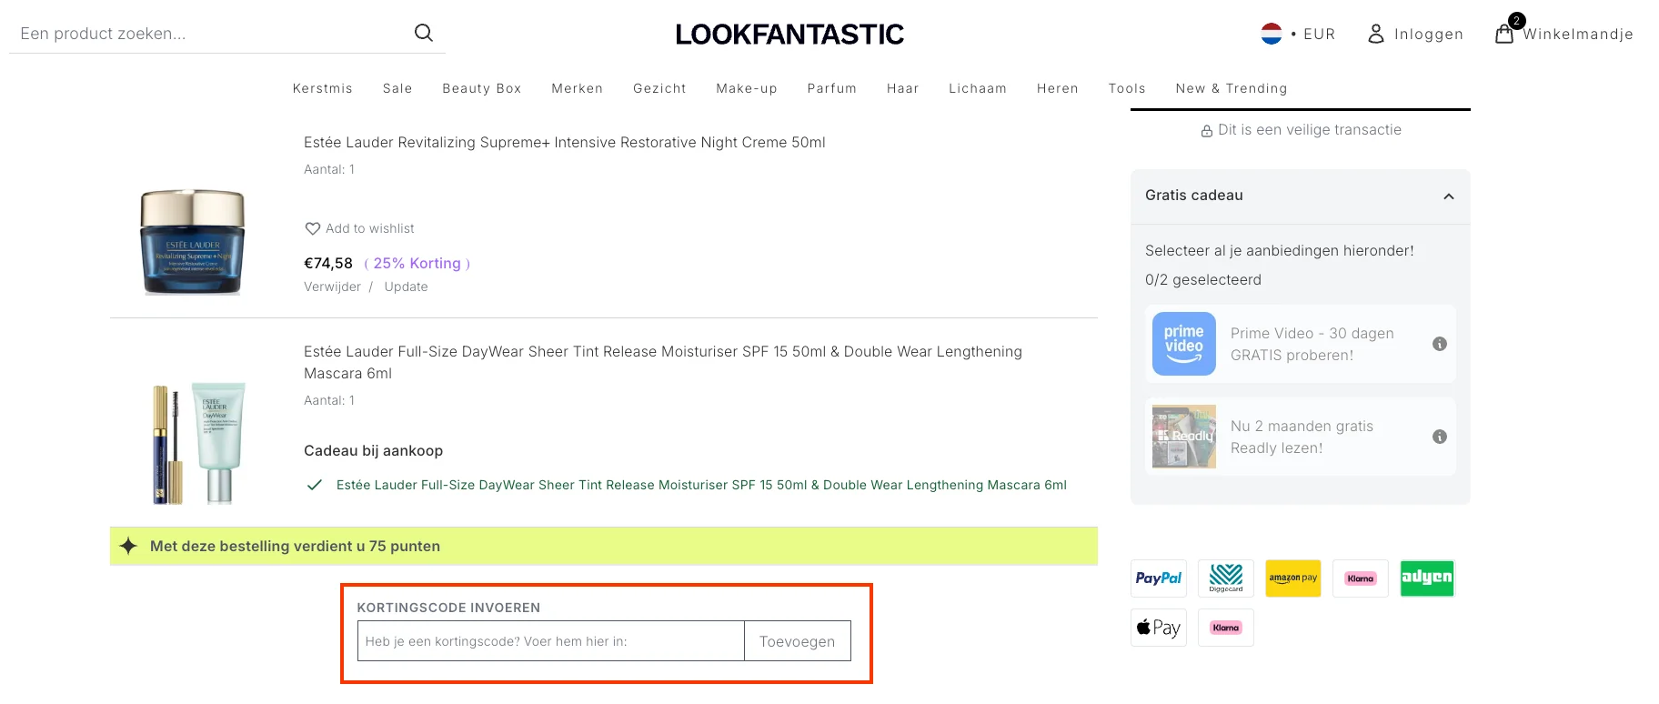Click the Prime Video info icon
This screenshot has height=704, width=1659.
click(x=1440, y=344)
